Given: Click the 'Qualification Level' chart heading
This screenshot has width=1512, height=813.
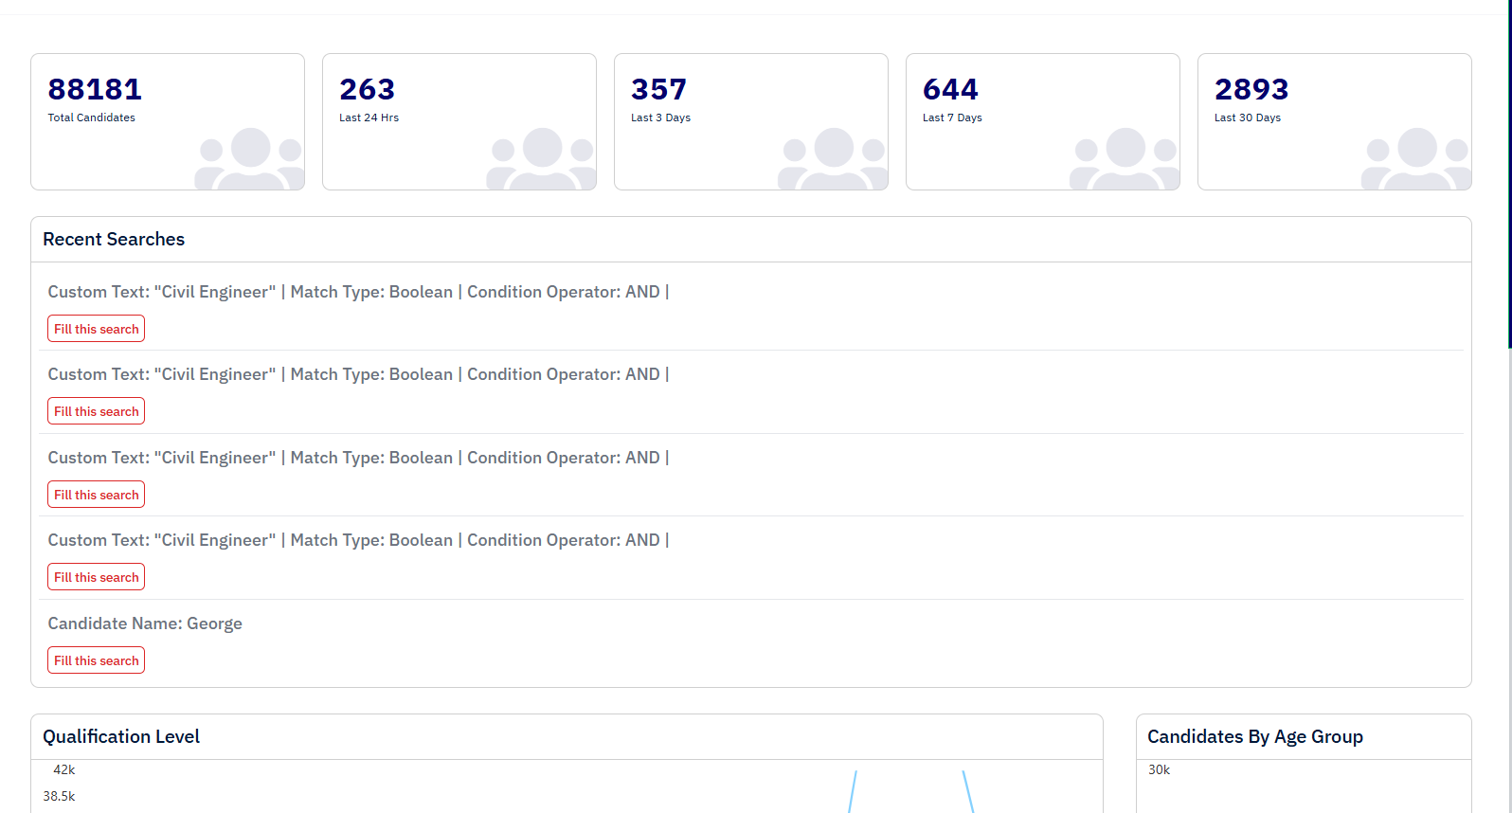Looking at the screenshot, I should tap(121, 737).
